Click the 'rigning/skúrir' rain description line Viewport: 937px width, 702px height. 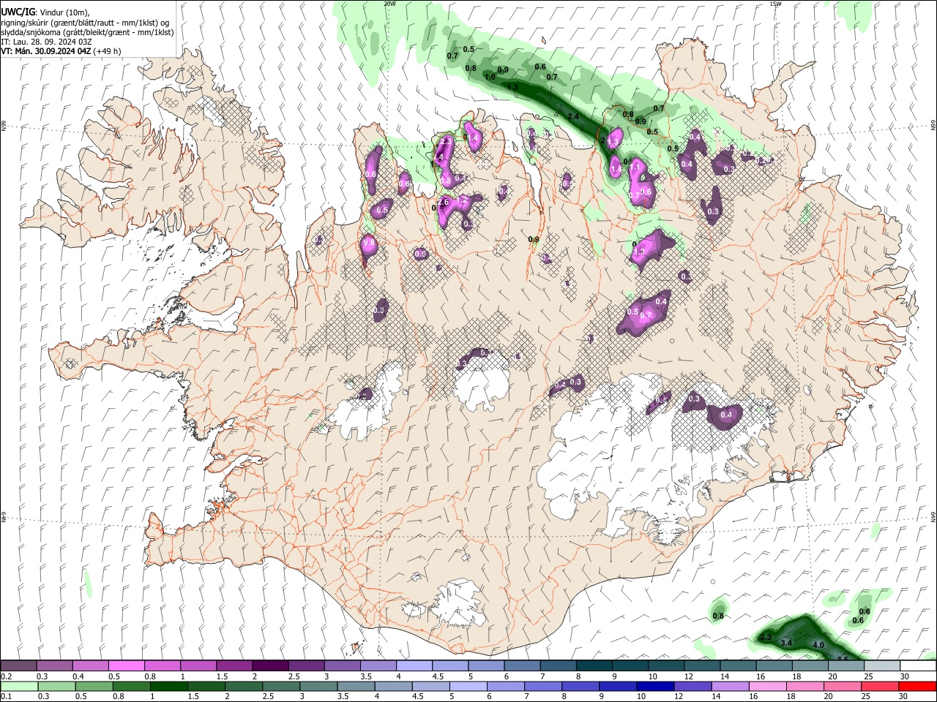click(x=84, y=23)
